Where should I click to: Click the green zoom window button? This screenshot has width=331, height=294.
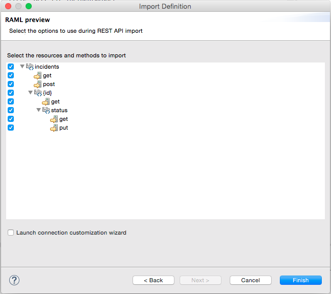[29, 6]
